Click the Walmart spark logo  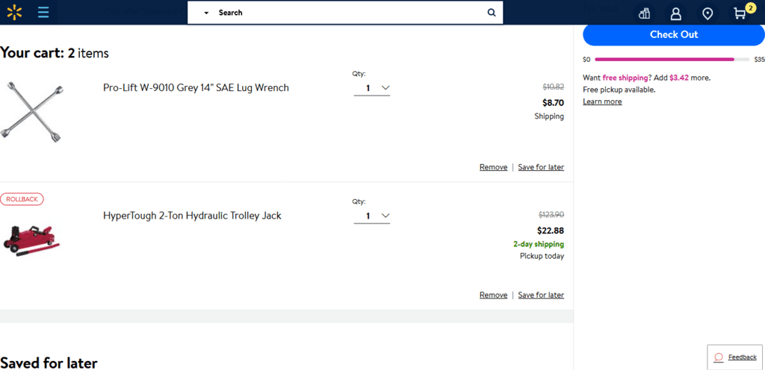point(14,12)
